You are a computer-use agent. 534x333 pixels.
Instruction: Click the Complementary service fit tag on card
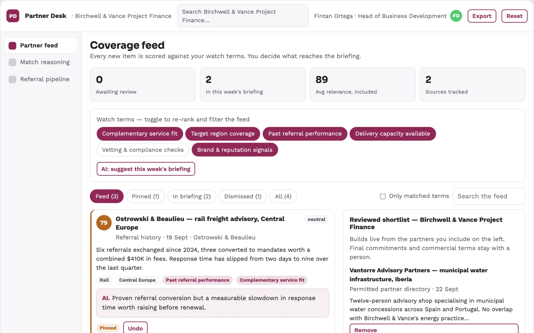[x=272, y=280]
